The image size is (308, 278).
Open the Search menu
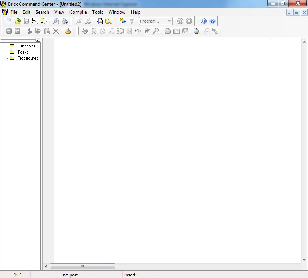coord(42,12)
